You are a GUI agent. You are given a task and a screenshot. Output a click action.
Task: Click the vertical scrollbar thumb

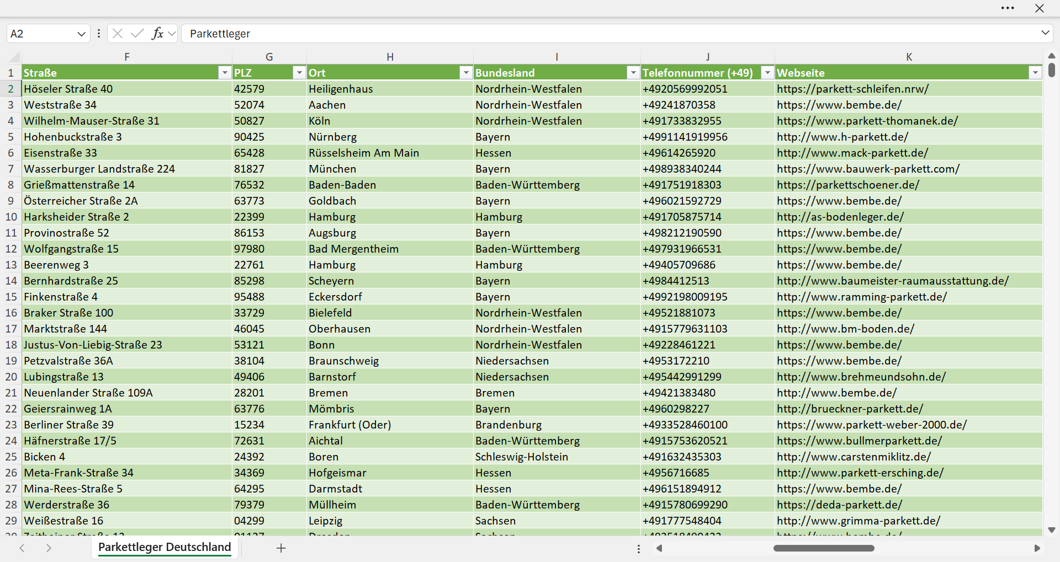point(1051,70)
